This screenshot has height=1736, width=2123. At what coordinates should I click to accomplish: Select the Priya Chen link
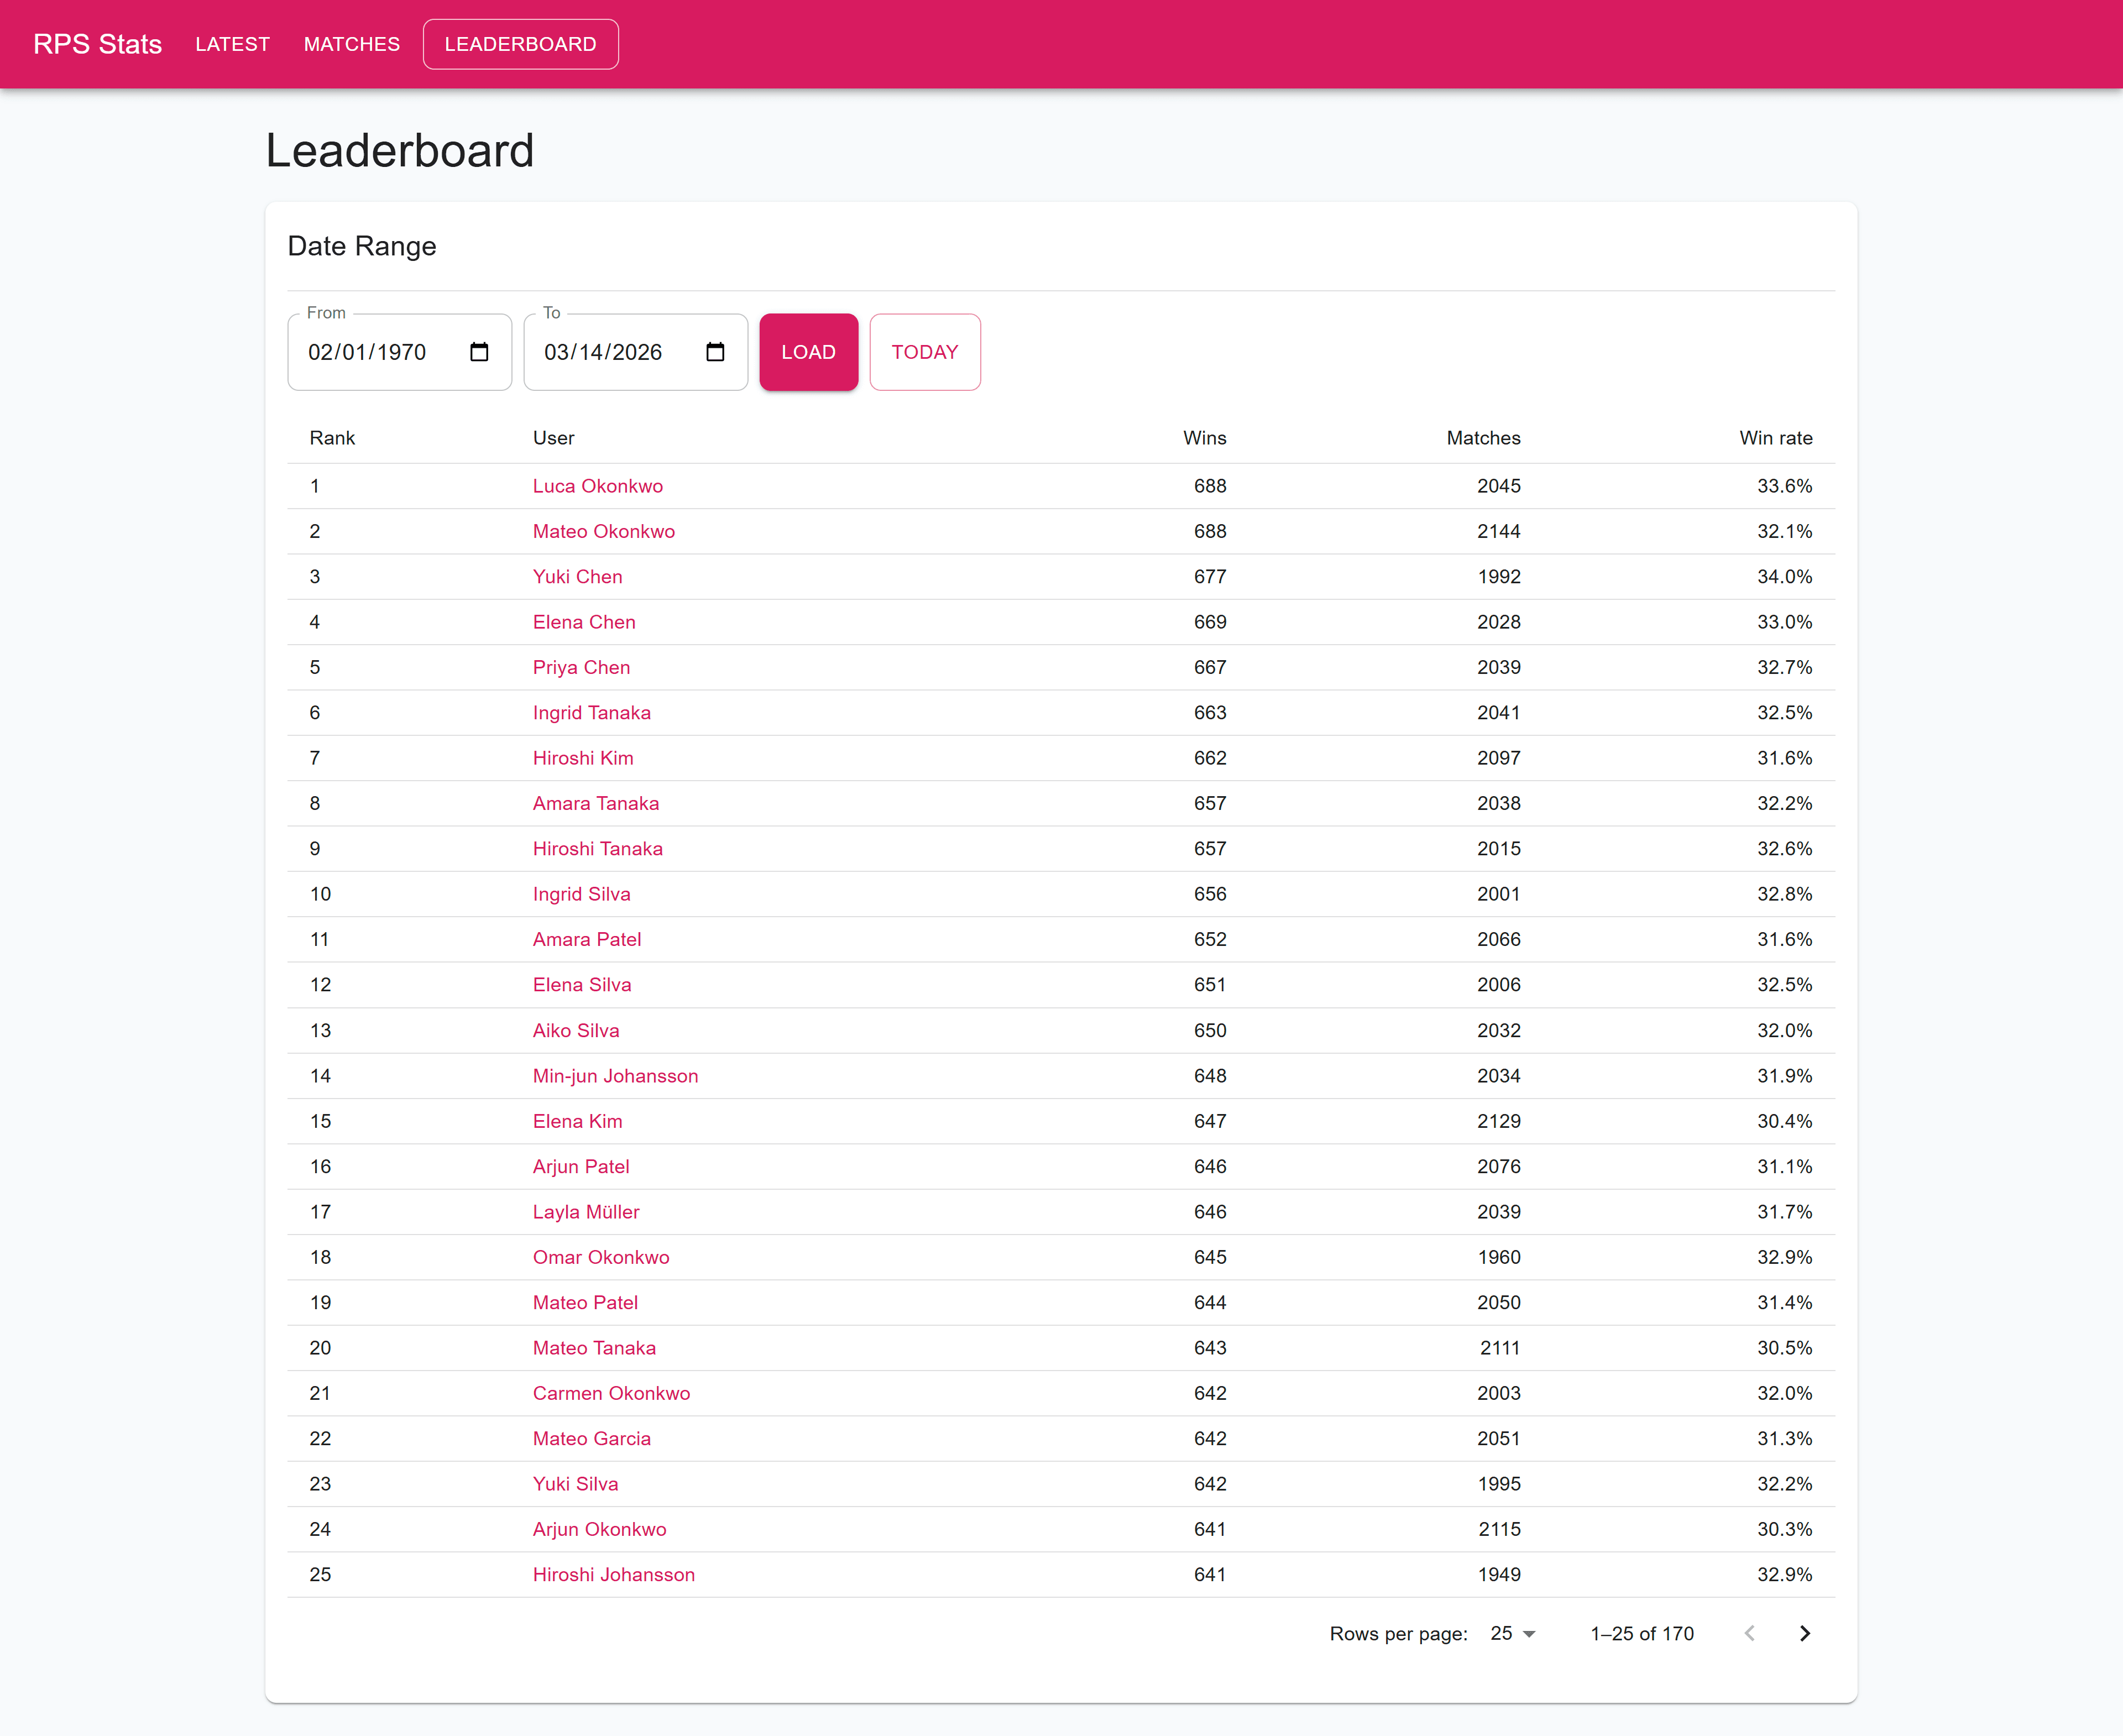582,667
